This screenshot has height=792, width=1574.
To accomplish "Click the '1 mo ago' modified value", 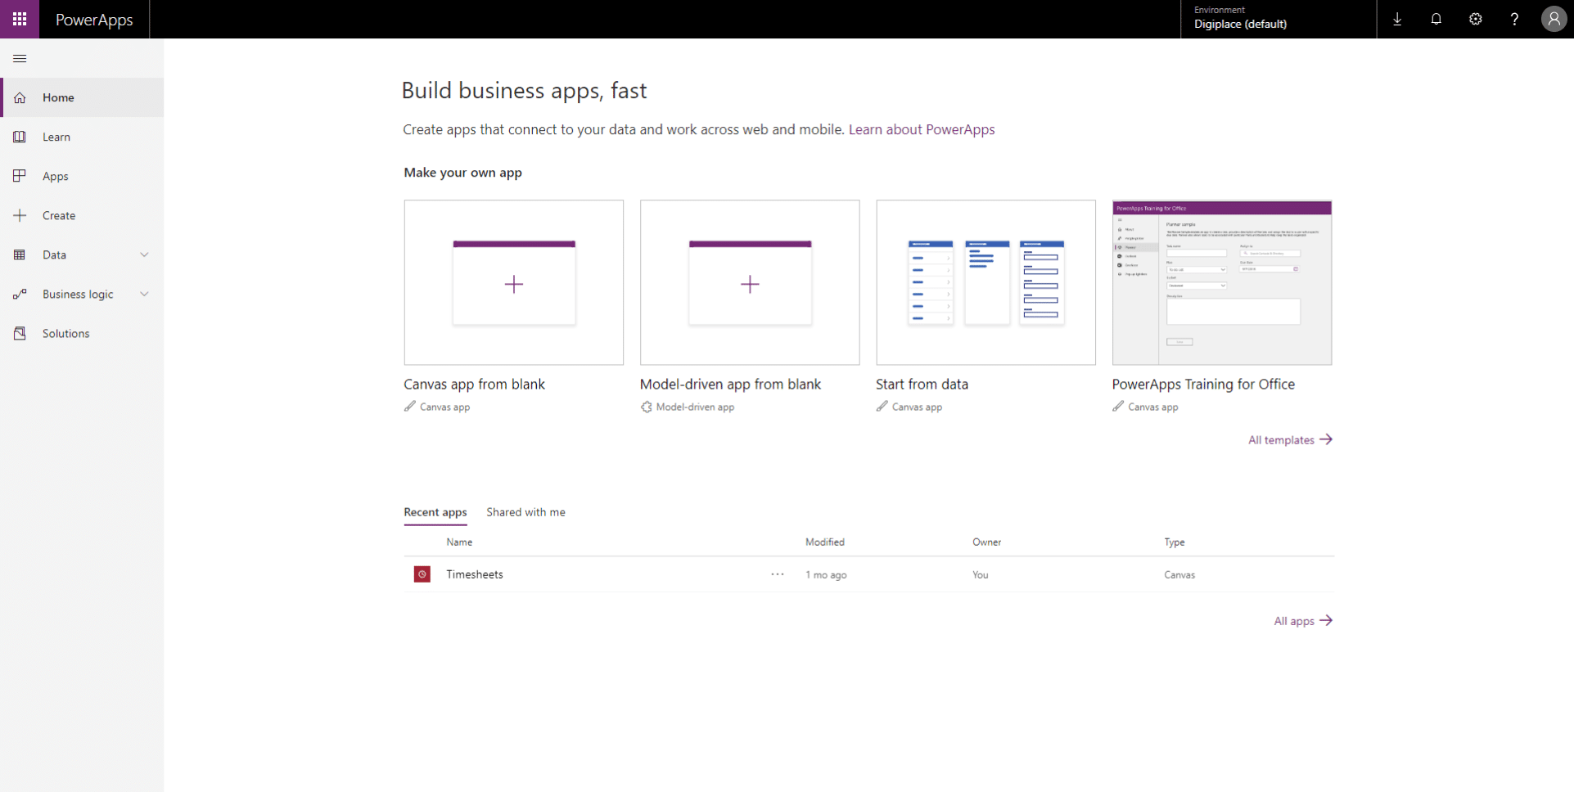I will click(x=826, y=575).
